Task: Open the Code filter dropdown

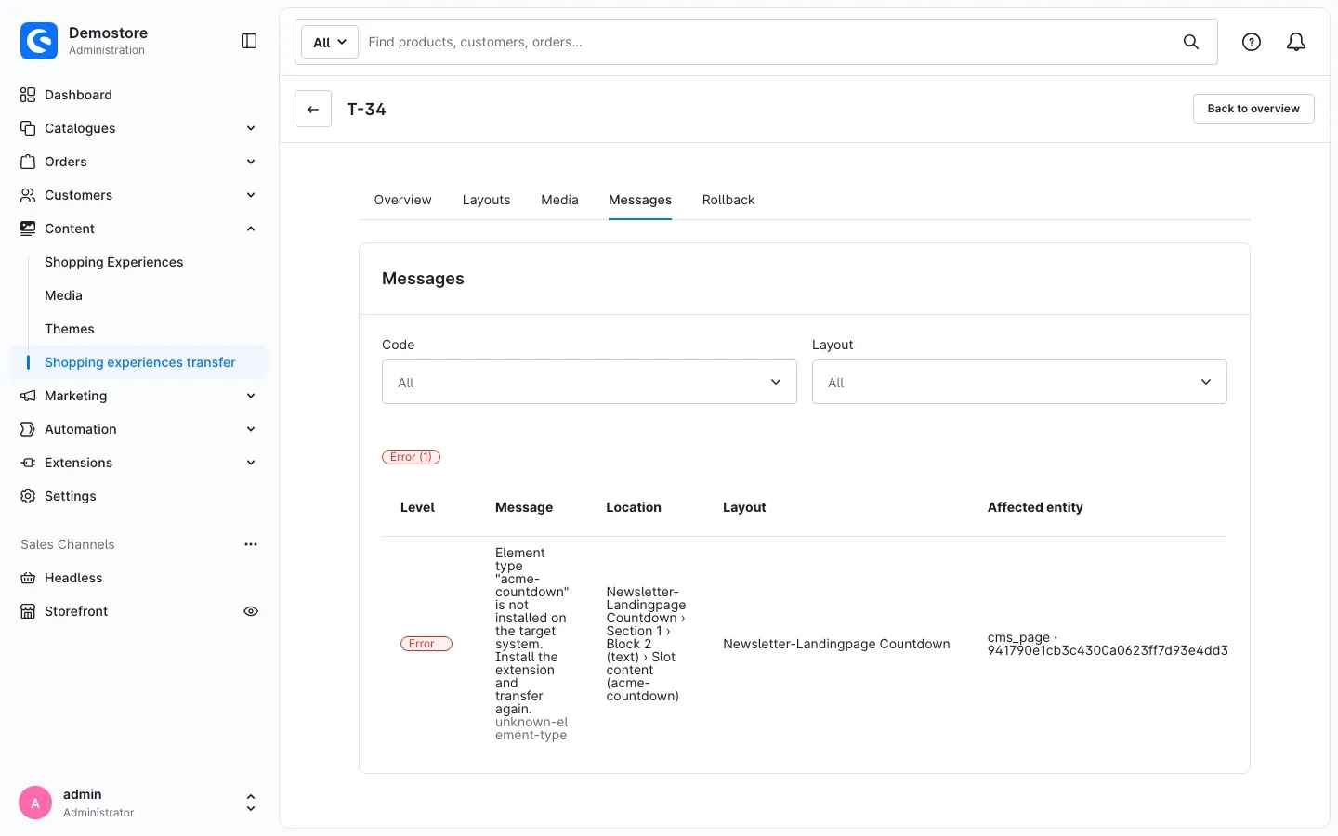Action: (589, 382)
